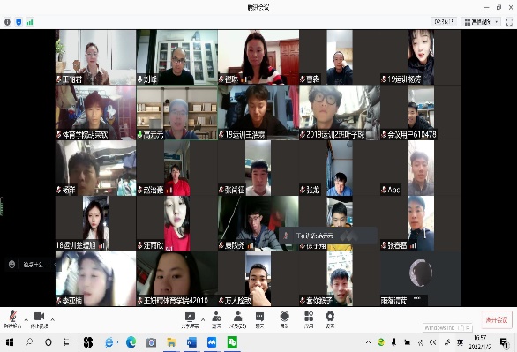517x352 pixels.
Task: Click the security shield icon
Action: pos(19,22)
